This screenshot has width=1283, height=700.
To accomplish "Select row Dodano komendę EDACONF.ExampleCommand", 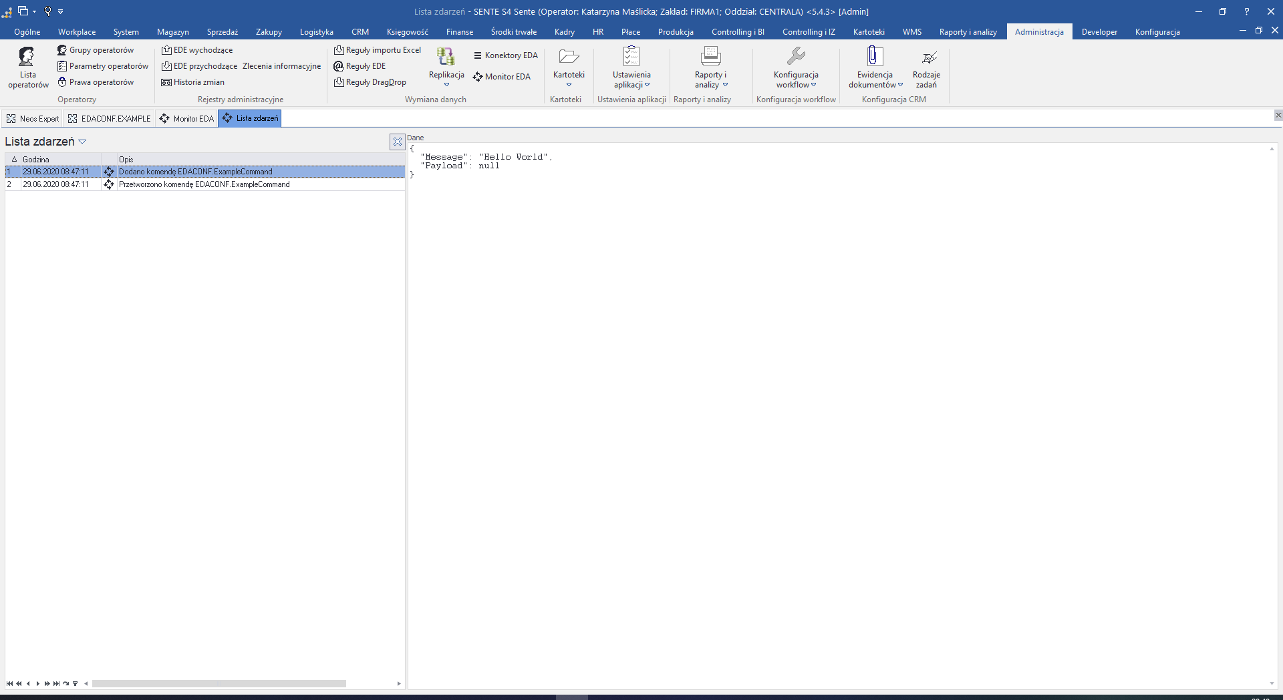I will click(205, 172).
